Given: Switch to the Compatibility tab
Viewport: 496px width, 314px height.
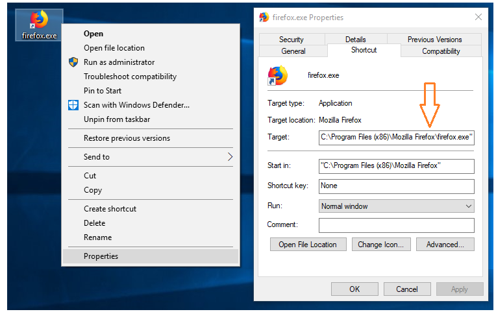Looking at the screenshot, I should [x=441, y=51].
